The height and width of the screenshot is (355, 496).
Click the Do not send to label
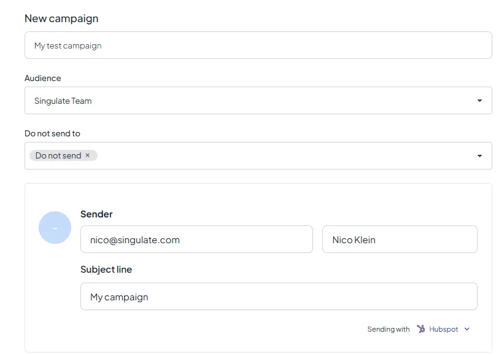pyautogui.click(x=52, y=133)
